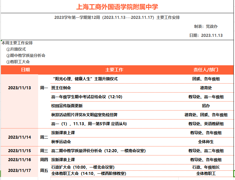
Task: Click the 德育处、团委、各年级组 cell
Action: click(206, 115)
